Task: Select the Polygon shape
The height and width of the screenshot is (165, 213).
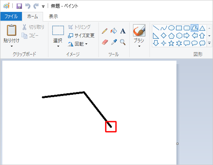Action: tap(195, 28)
